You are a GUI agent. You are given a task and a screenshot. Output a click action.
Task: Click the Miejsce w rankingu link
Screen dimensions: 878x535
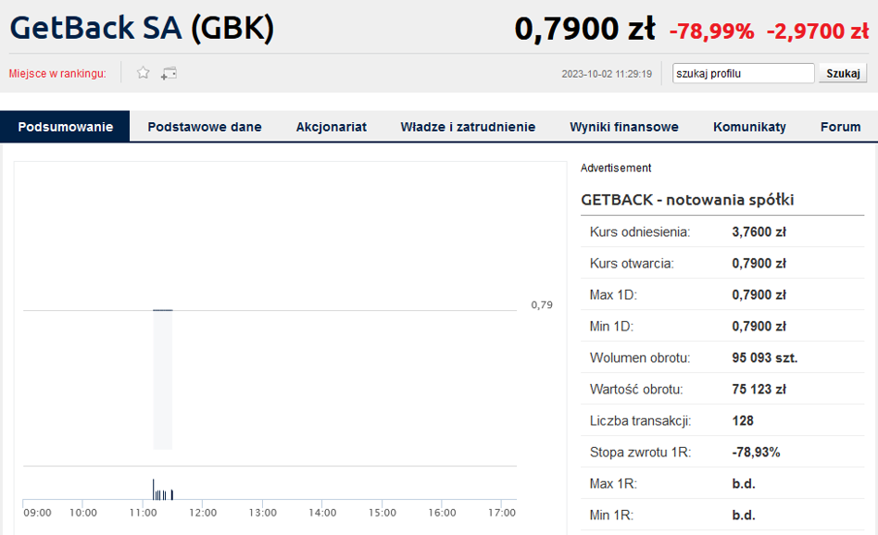[x=57, y=73]
